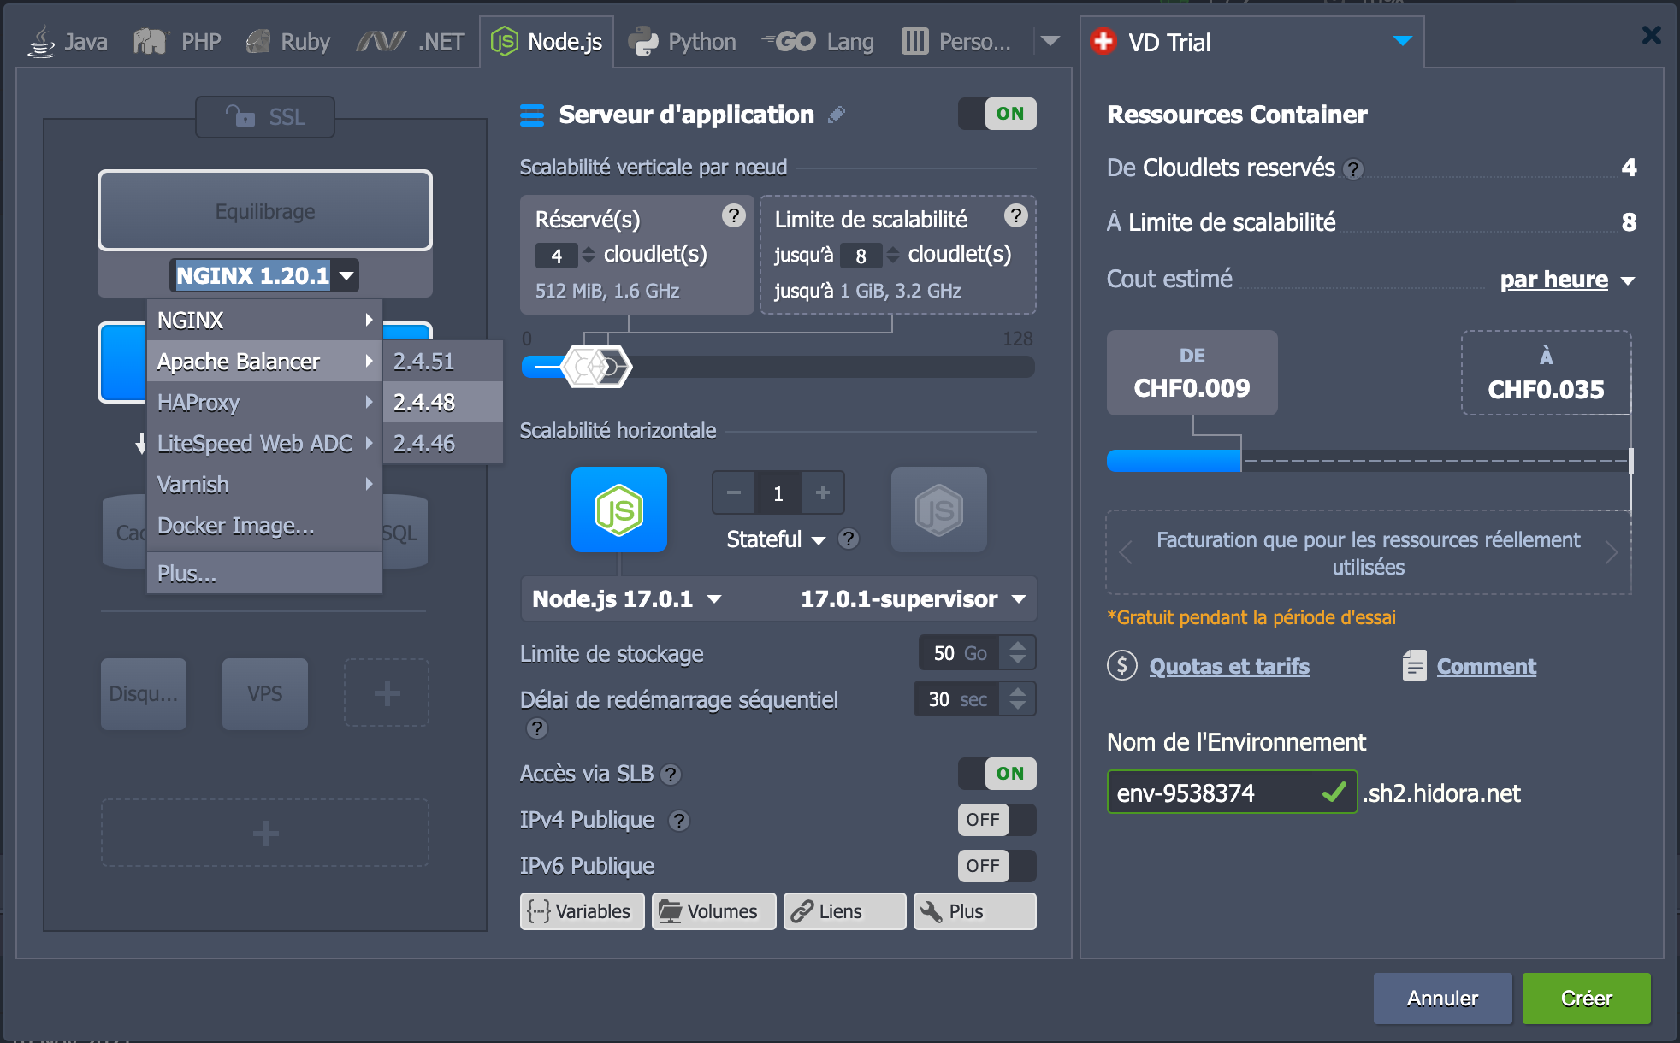Toggle the Disque storage node
Viewport: 1680px width, 1043px height.
point(144,693)
